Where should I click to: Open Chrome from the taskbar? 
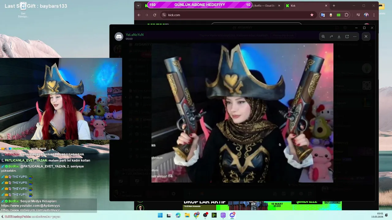pyautogui.click(x=196, y=215)
